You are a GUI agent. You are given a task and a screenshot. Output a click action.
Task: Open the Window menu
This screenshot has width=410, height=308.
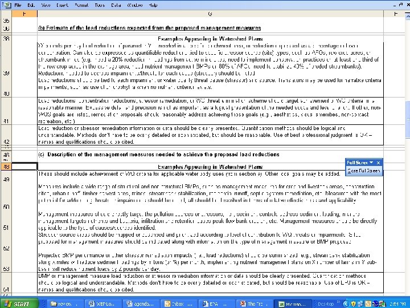(x=134, y=5)
